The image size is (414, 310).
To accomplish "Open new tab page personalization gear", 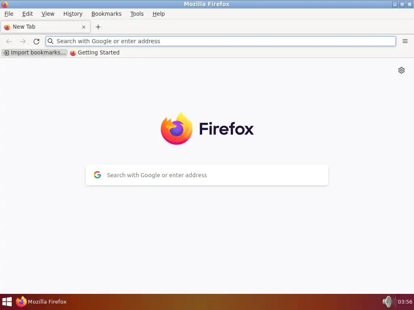I will click(x=401, y=70).
